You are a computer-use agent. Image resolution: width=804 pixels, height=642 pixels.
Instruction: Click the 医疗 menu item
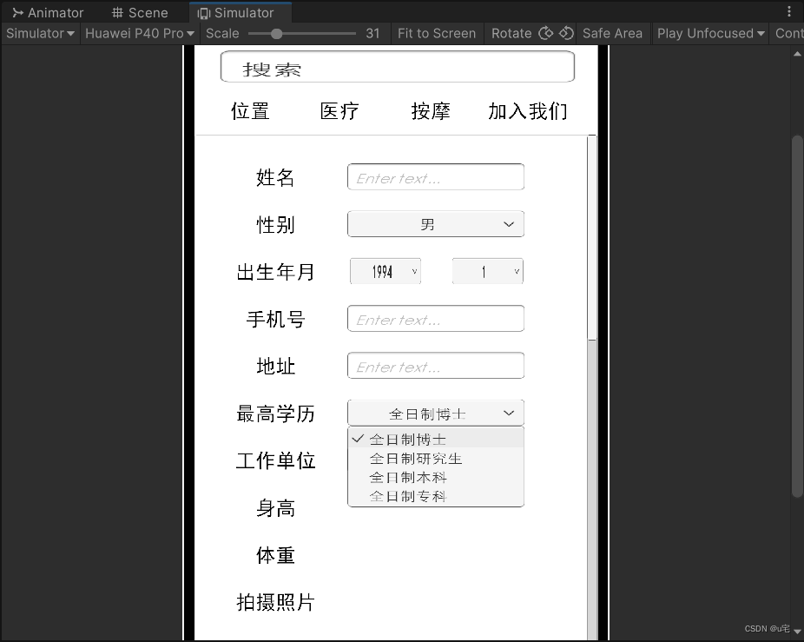point(339,111)
